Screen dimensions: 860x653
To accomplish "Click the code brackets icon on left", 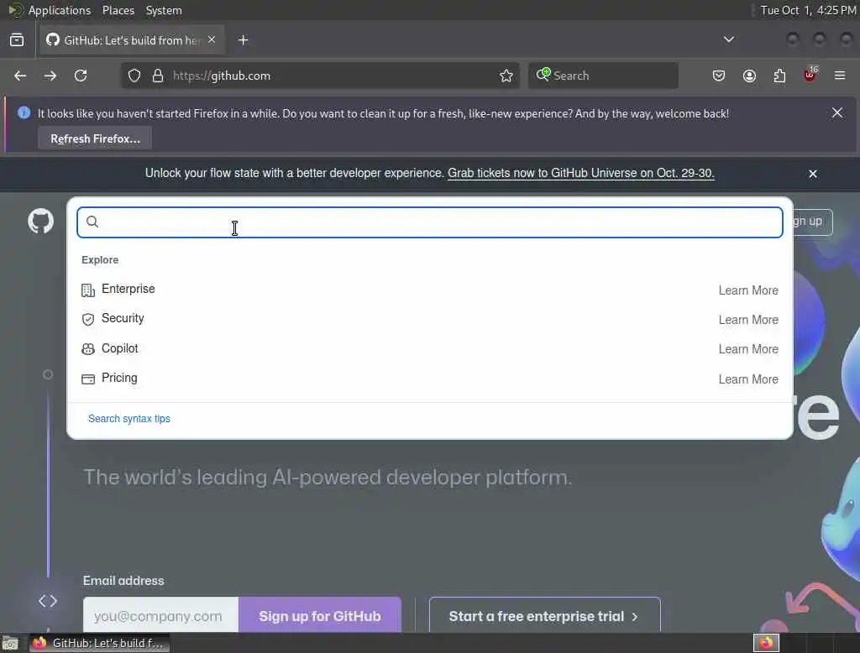I will tap(48, 601).
